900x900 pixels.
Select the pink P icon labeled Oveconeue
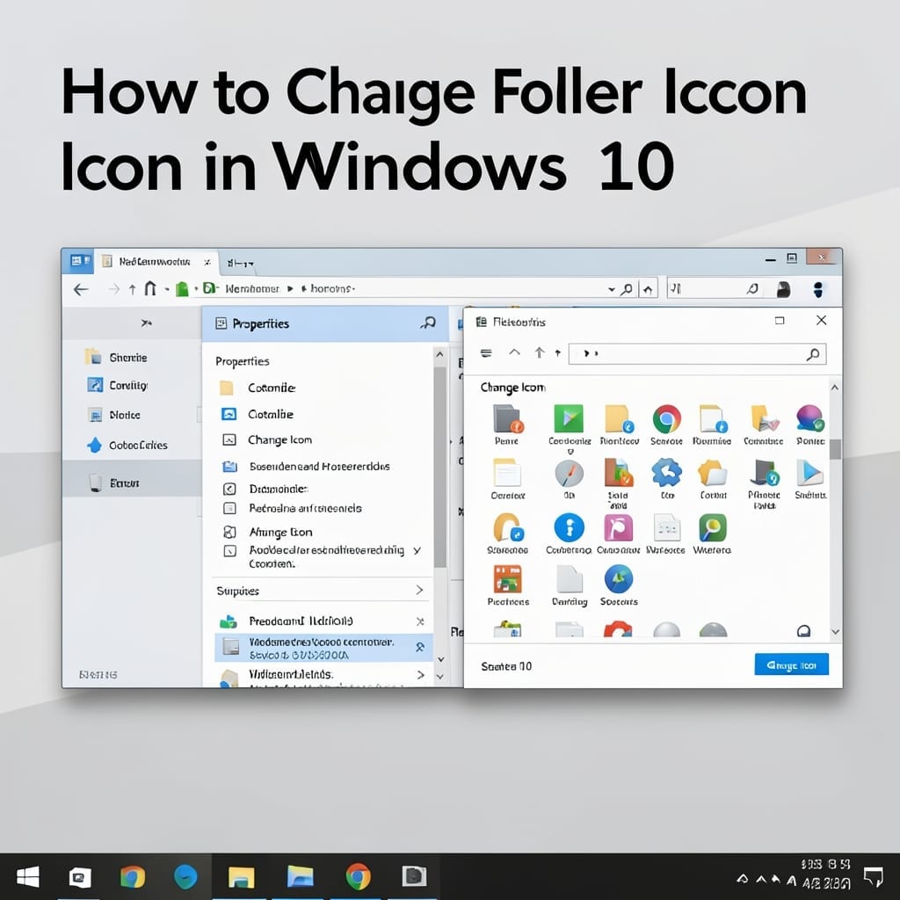(x=618, y=527)
